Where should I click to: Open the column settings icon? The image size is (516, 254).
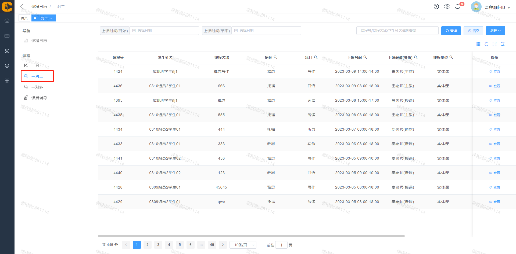503,44
